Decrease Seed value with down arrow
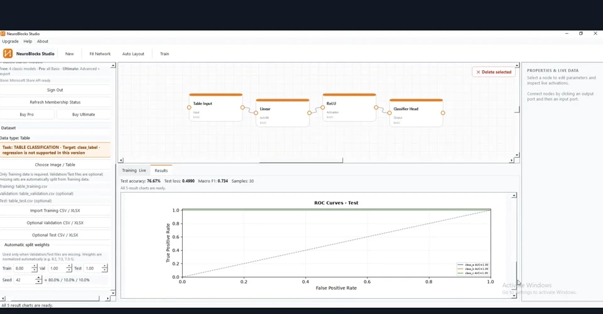Viewport: 603px width, 314px height. tap(38, 282)
